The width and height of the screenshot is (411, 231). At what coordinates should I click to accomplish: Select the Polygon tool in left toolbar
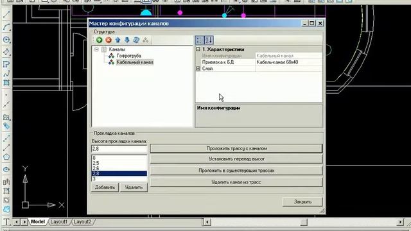6,157
